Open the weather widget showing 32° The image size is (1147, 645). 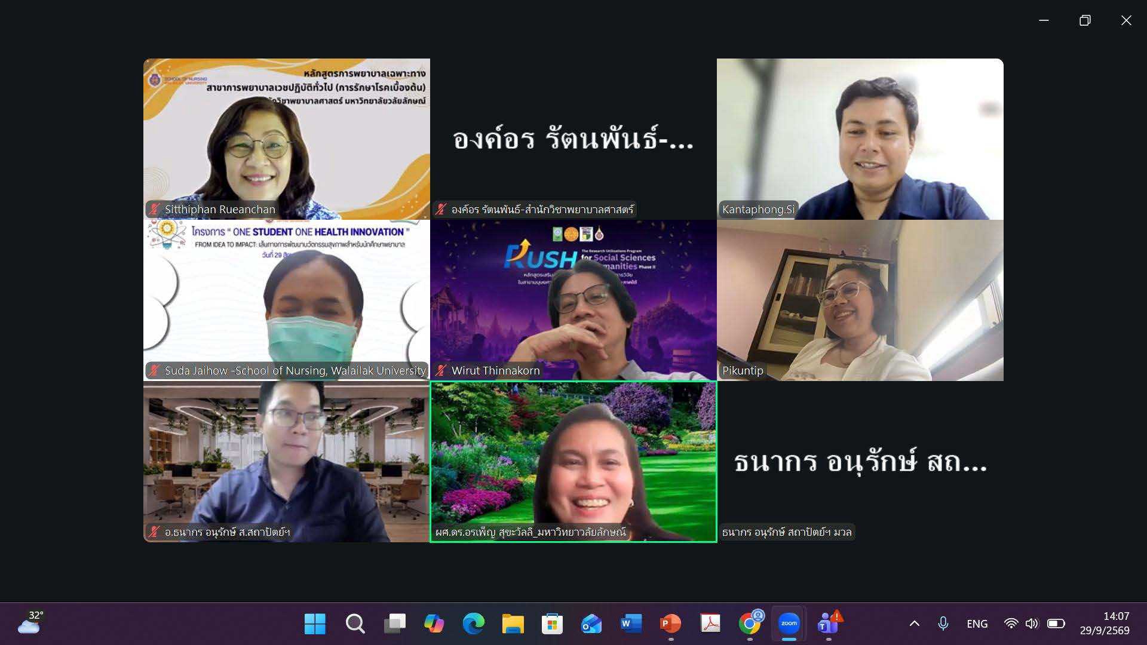(30, 623)
